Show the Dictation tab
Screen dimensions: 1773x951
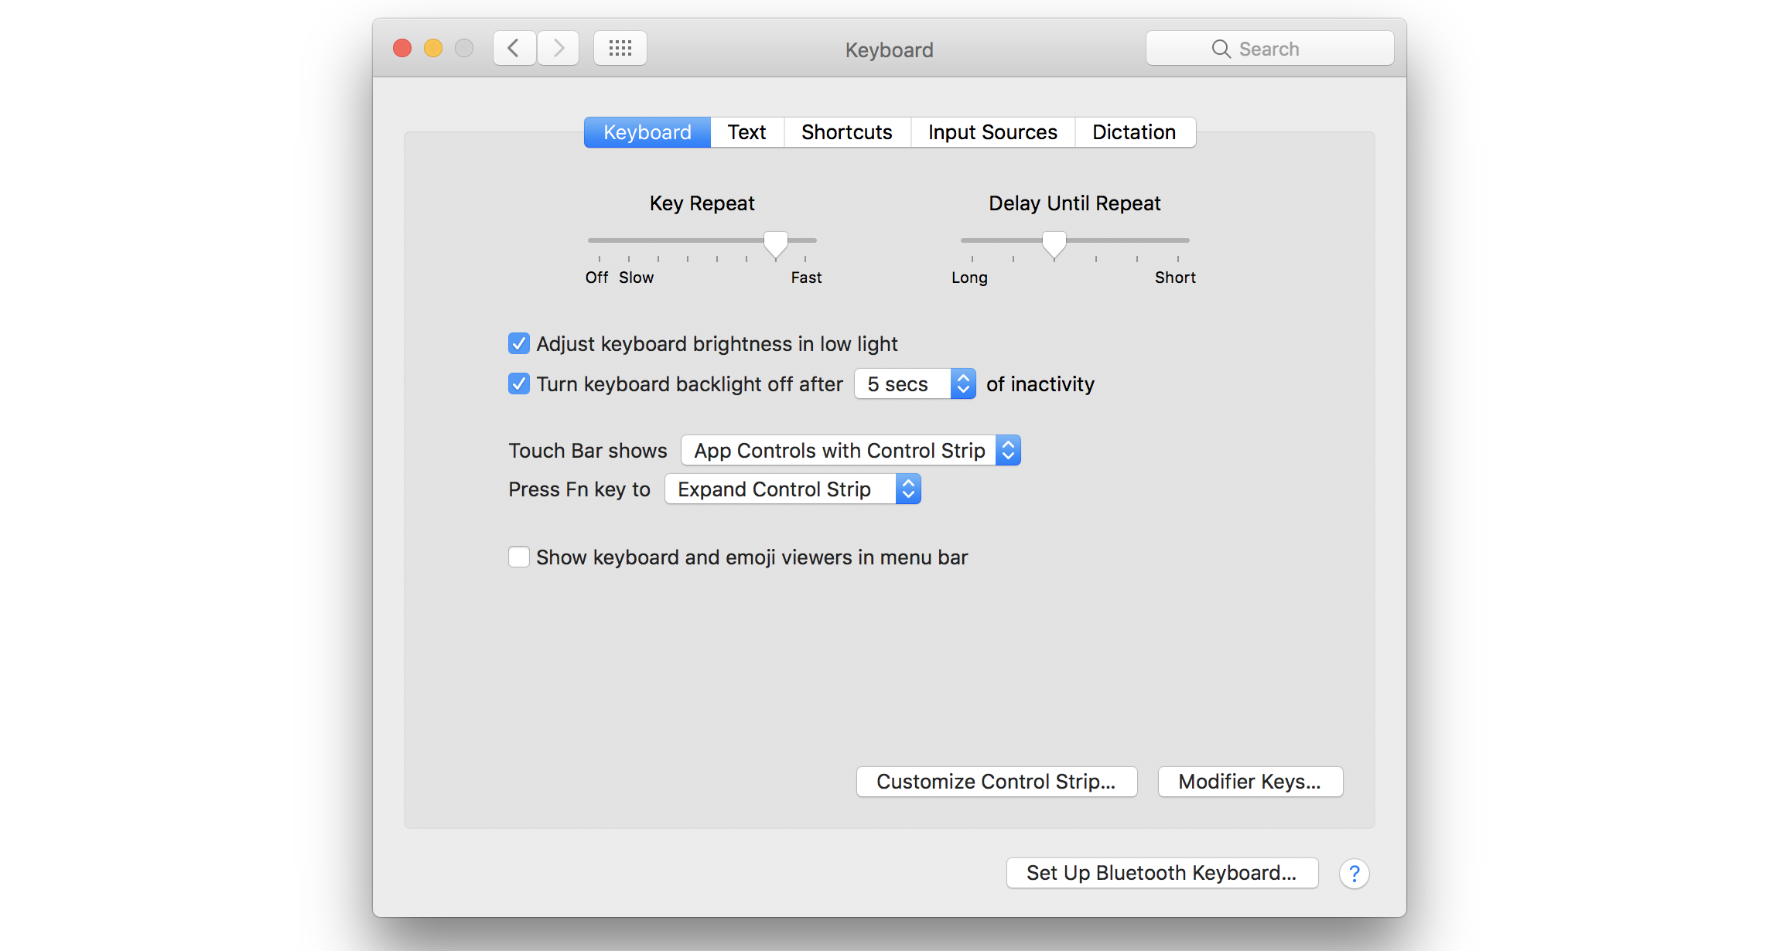pyautogui.click(x=1134, y=132)
